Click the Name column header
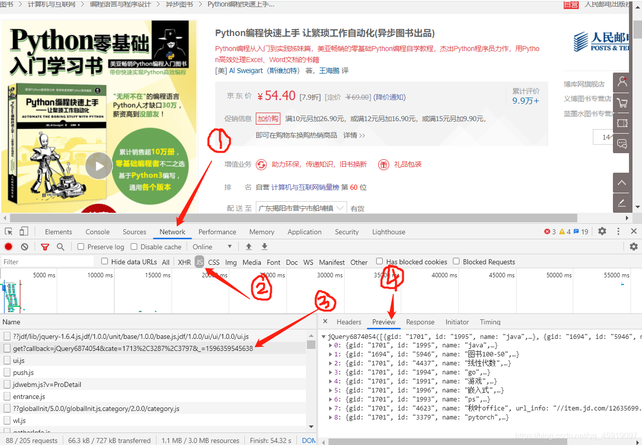Image resolution: width=642 pixels, height=445 pixels. 158,322
